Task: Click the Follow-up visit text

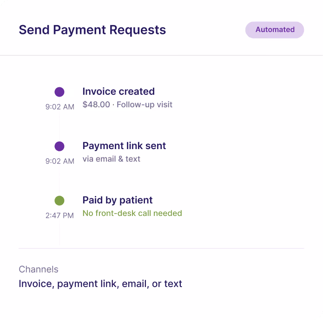Action: click(145, 104)
